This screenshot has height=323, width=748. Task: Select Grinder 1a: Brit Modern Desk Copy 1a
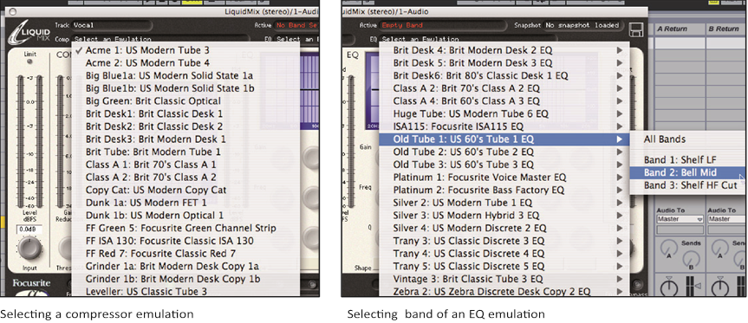click(186, 266)
